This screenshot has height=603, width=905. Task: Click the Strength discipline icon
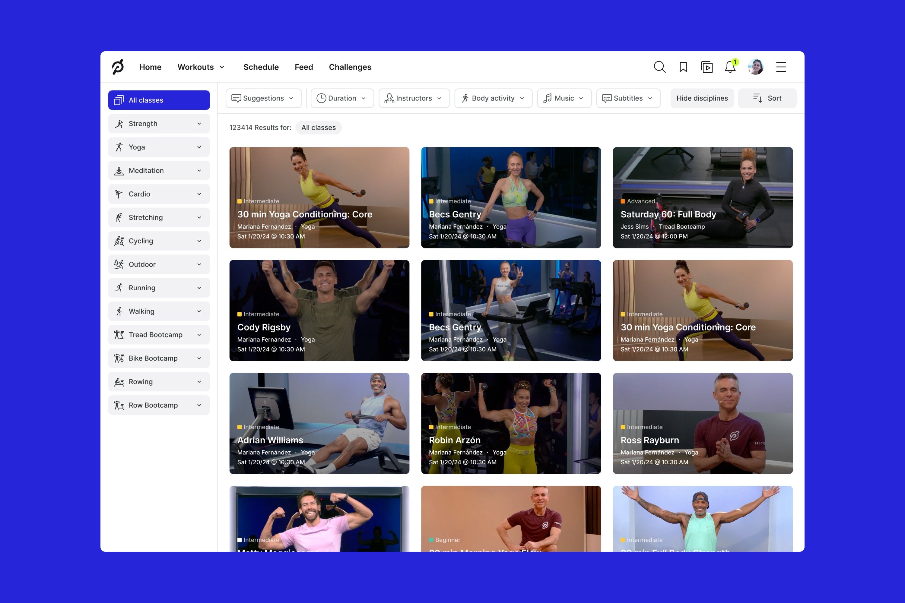119,123
